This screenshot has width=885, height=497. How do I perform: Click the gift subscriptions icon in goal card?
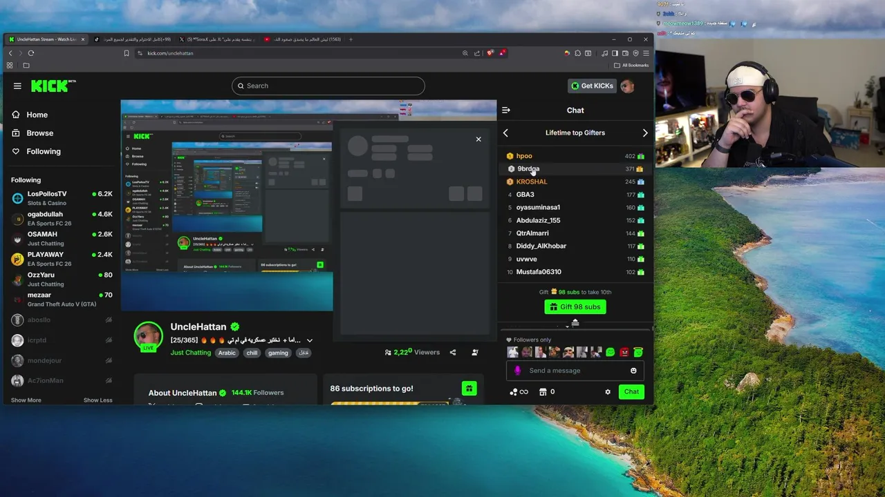tap(469, 389)
